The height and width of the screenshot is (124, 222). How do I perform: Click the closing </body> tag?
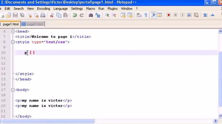23,116
